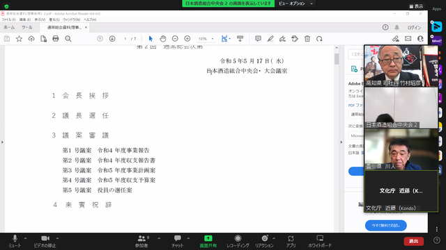
Task: Click the sign document icon
Action: [x=282, y=39]
